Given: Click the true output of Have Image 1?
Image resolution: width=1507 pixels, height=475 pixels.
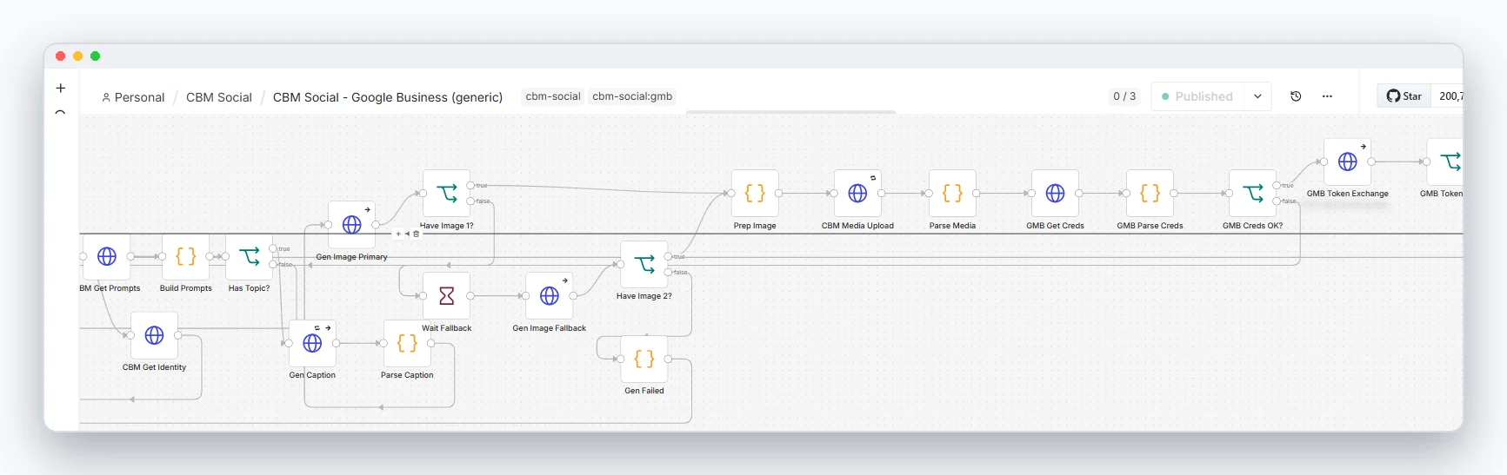Looking at the screenshot, I should [x=470, y=185].
